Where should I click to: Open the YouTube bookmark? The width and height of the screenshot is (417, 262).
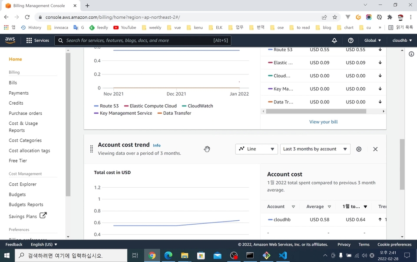(x=125, y=27)
